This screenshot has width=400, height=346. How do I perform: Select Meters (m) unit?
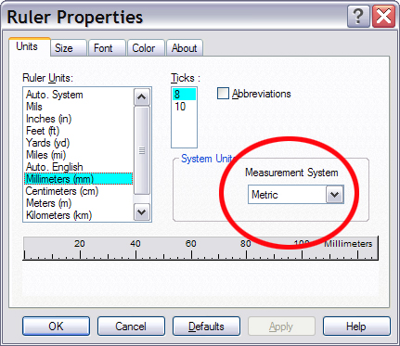(79, 203)
